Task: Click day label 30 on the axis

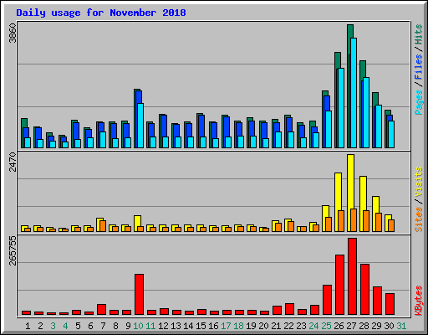Action: (389, 326)
